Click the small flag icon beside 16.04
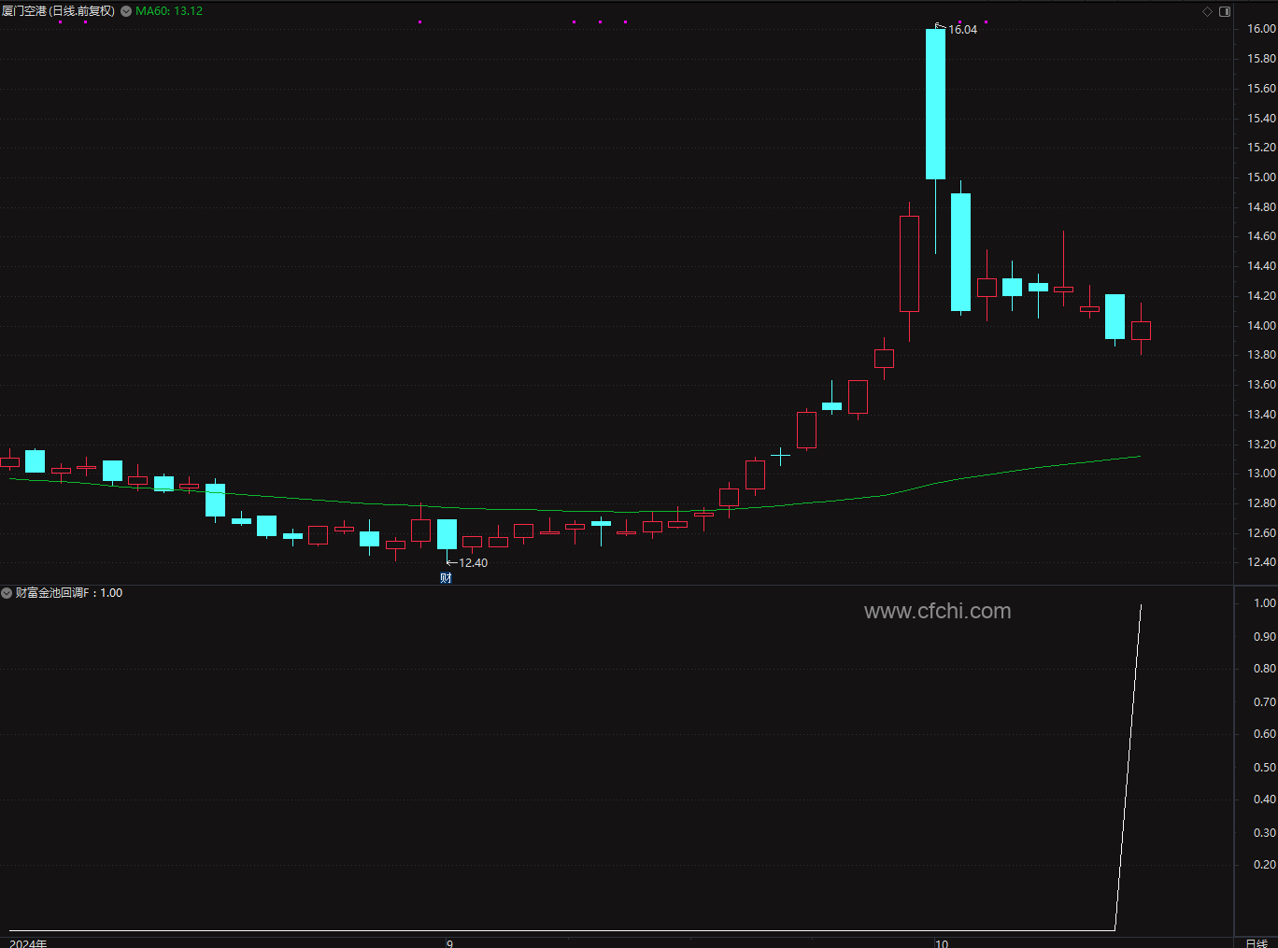Screen dimensions: 1278x948 click(x=940, y=27)
